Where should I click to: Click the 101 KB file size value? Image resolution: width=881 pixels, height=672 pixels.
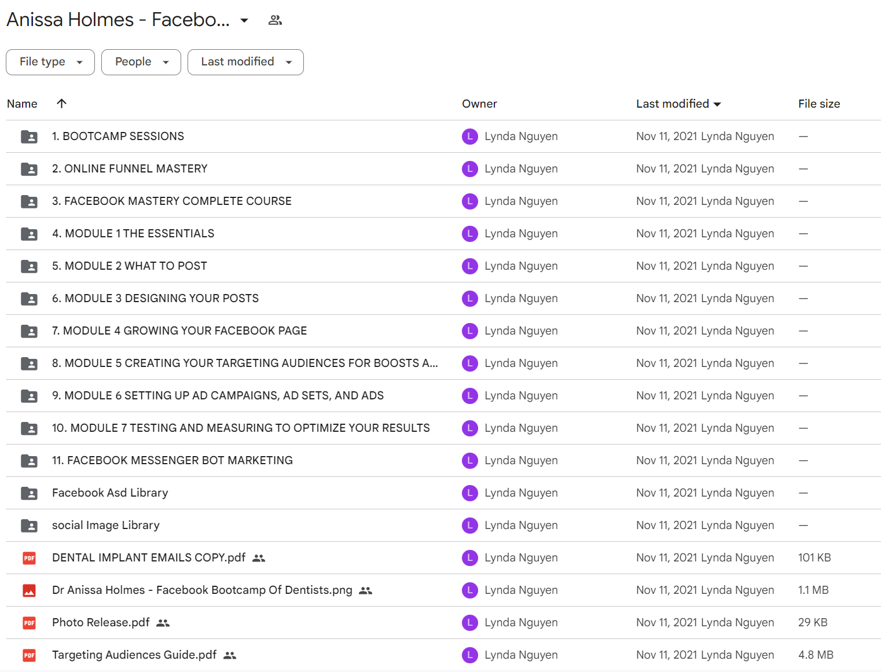(x=814, y=557)
